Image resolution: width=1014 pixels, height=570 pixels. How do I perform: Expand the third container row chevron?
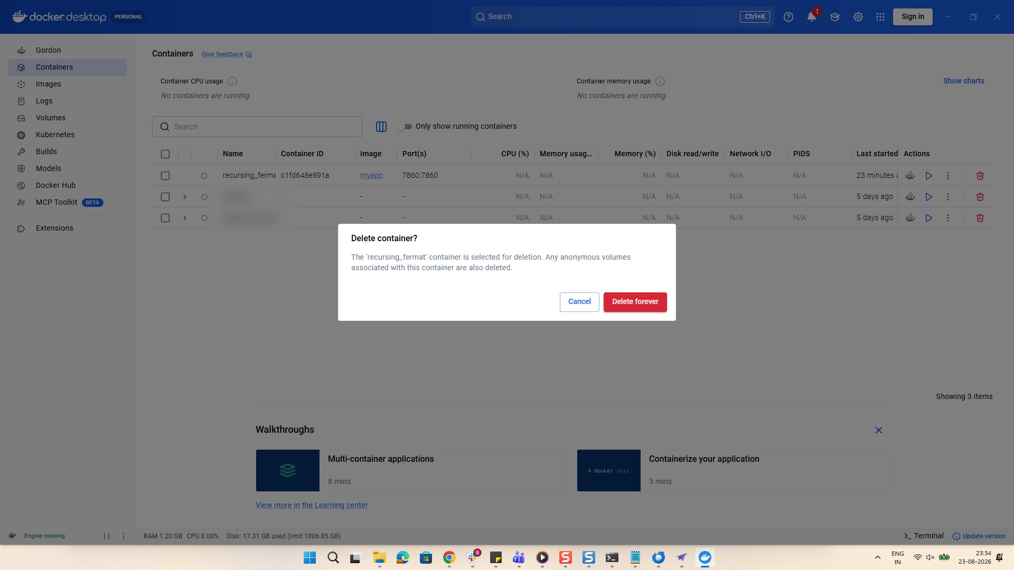[x=185, y=218]
